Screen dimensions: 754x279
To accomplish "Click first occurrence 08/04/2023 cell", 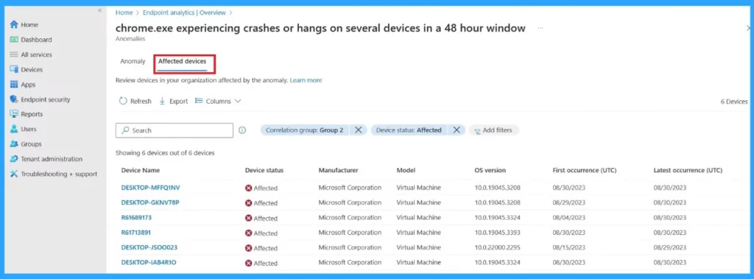I will click(569, 218).
